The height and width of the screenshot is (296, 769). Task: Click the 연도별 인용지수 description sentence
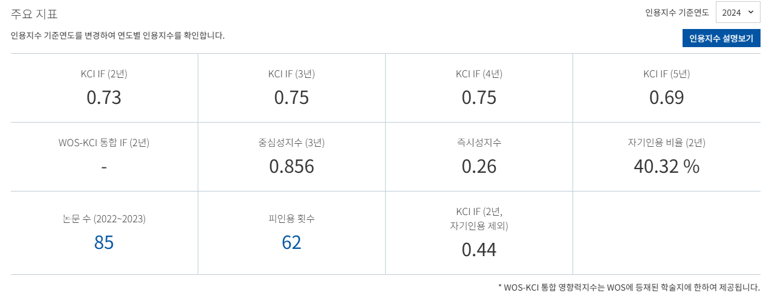118,36
